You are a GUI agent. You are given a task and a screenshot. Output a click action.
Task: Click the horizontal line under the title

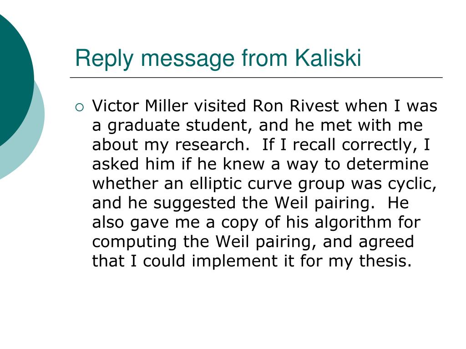tap(256, 77)
